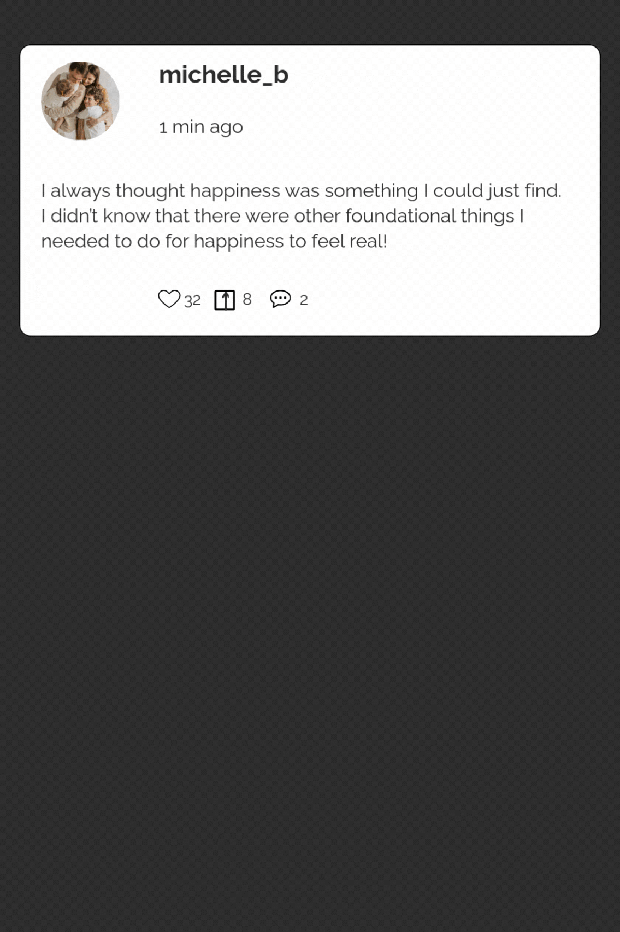Click the line starting "I didn't know"
Screen dimensions: 620x932
tap(282, 216)
